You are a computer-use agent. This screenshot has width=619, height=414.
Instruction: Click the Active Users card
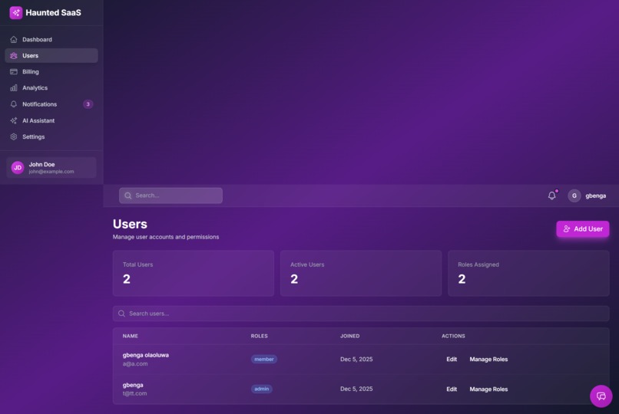point(361,274)
